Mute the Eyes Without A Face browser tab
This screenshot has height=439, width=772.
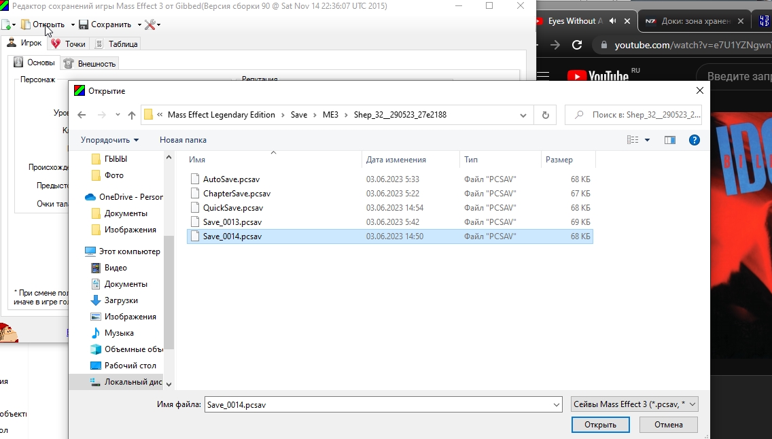tap(613, 20)
